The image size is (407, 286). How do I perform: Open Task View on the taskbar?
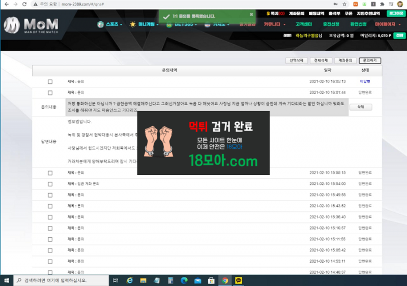tap(115, 280)
